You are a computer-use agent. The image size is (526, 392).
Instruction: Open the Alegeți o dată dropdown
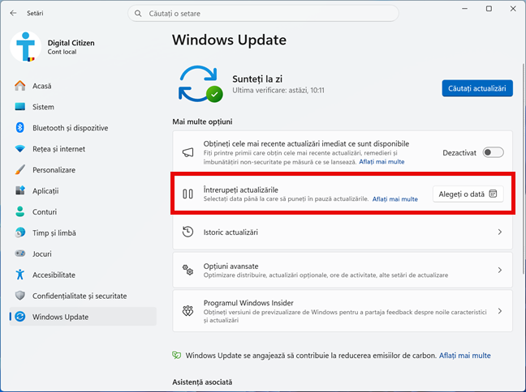pos(468,194)
